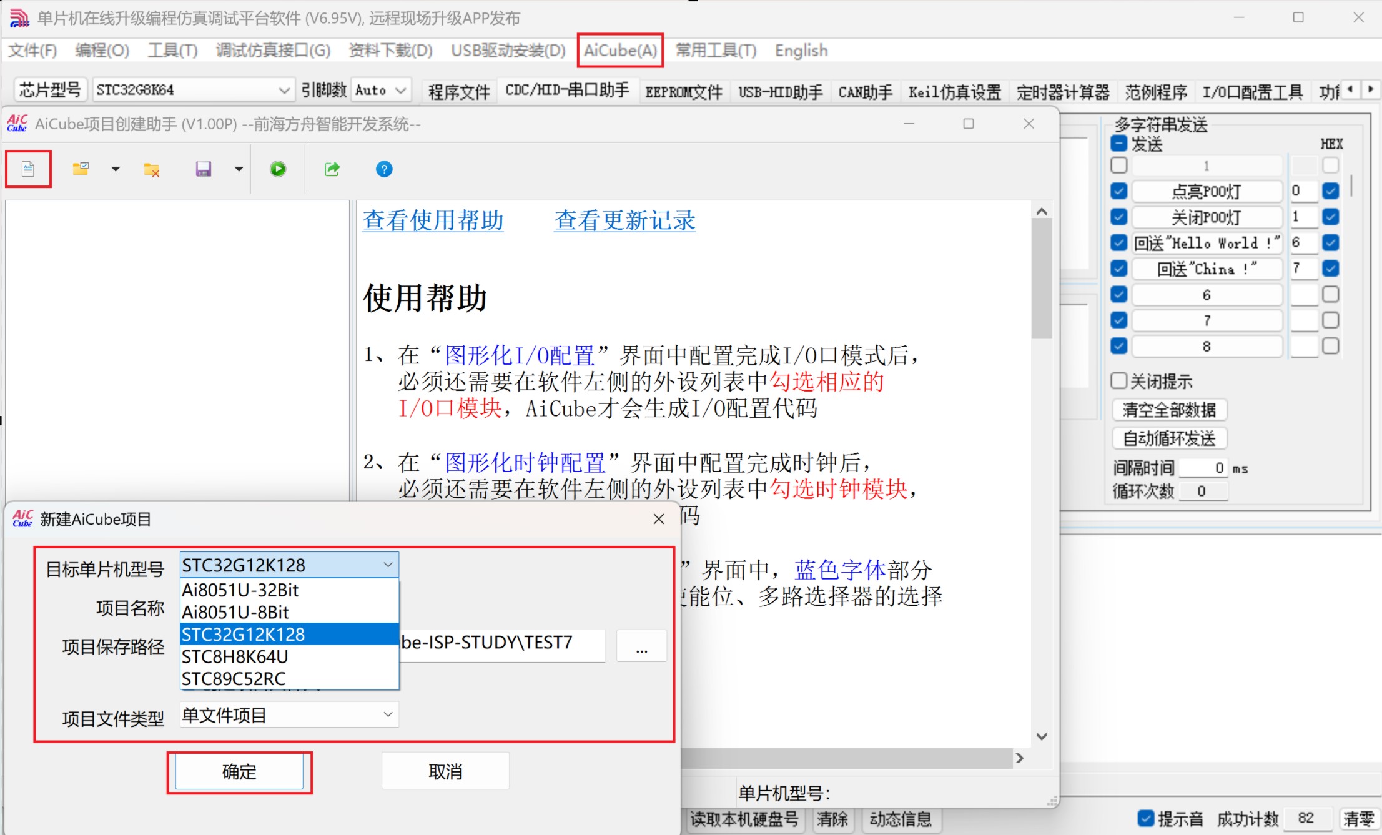Click the green export share icon
This screenshot has height=835, width=1382.
coord(332,169)
